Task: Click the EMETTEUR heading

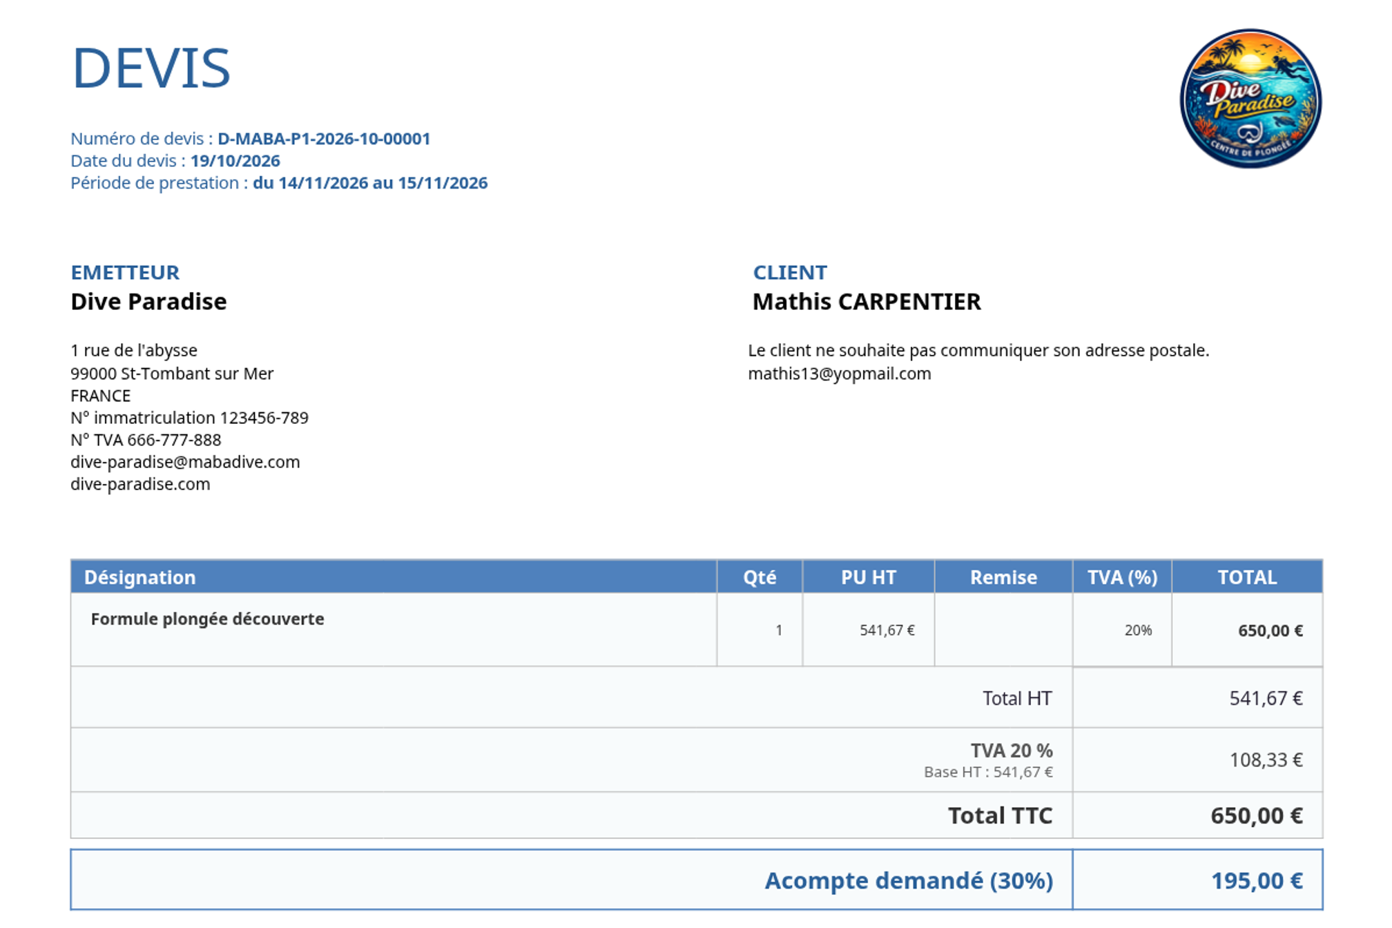Action: [x=125, y=273]
